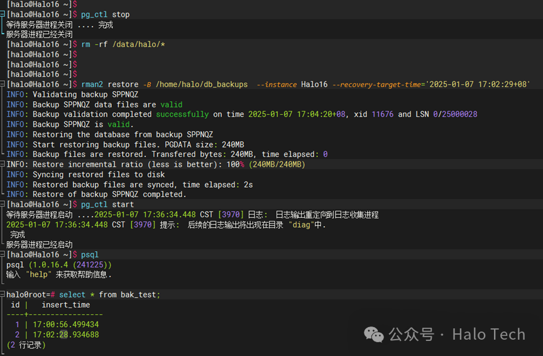Click "[3970]" on the 提示 line
Viewport: 543px width, 356px height.
(143, 225)
